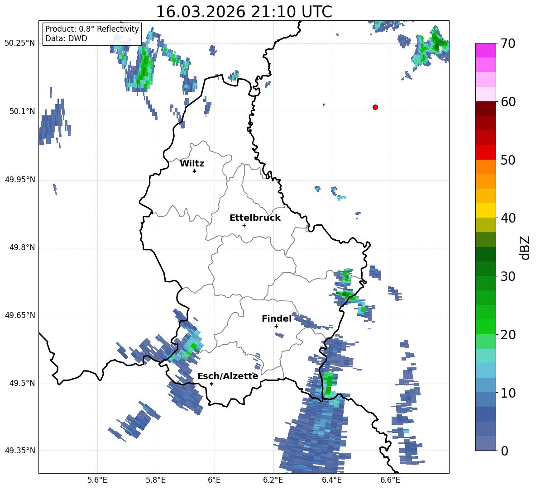Click the 50 value on the colorbar
536x489 pixels.
508,160
